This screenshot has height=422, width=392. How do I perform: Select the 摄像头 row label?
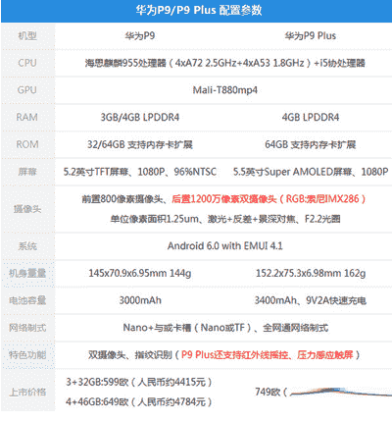27,209
